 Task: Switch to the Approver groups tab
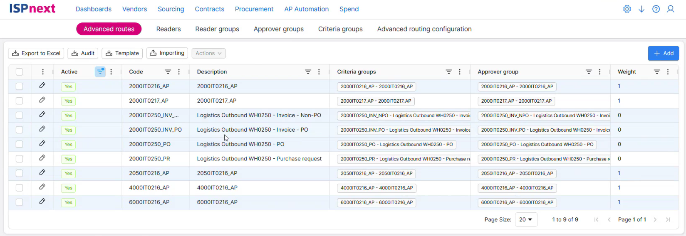coord(279,29)
